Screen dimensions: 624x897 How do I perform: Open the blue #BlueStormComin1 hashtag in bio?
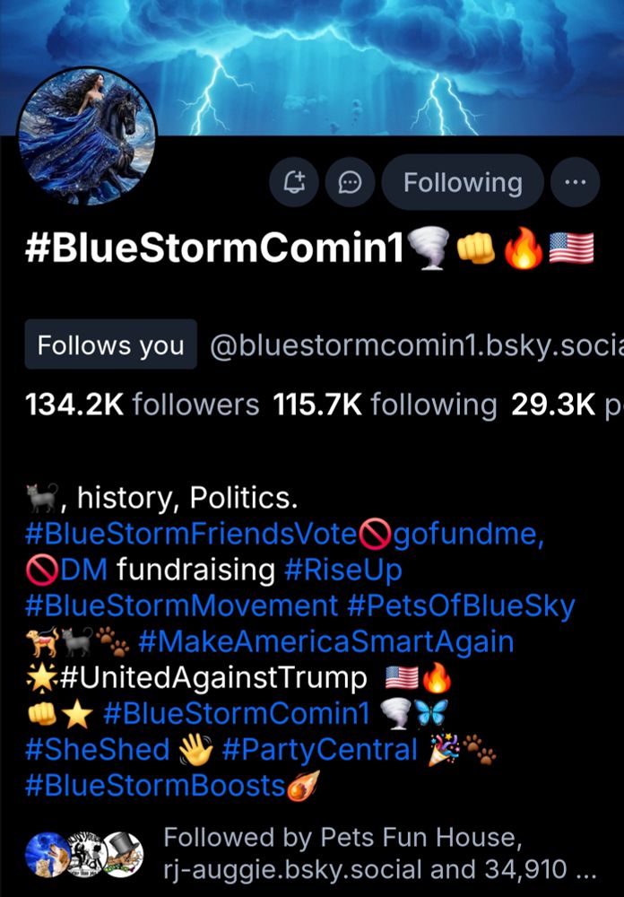click(236, 714)
